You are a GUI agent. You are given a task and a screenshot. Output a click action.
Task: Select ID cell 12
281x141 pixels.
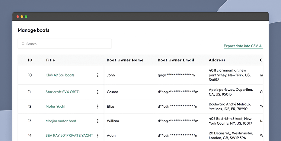(30, 106)
